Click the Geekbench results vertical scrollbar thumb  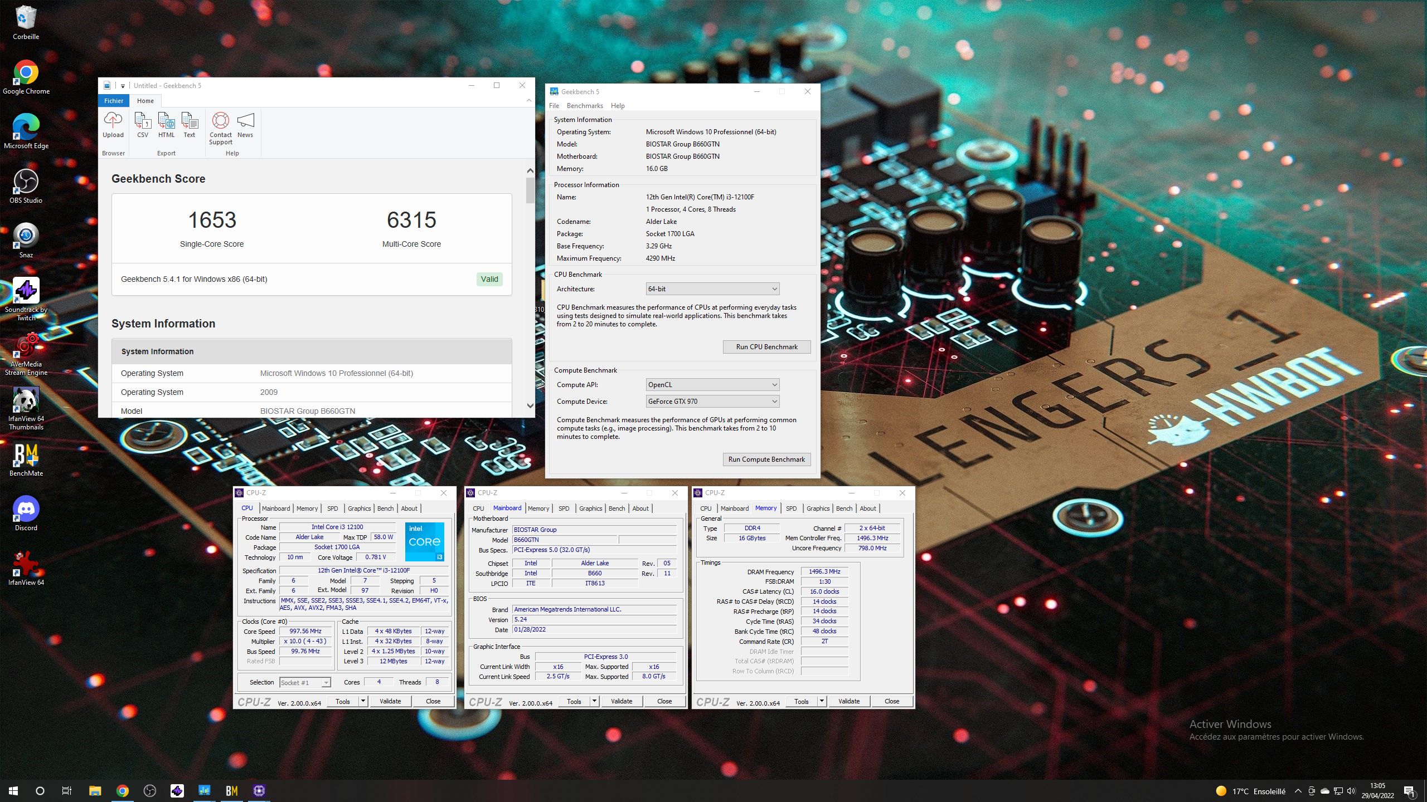530,190
